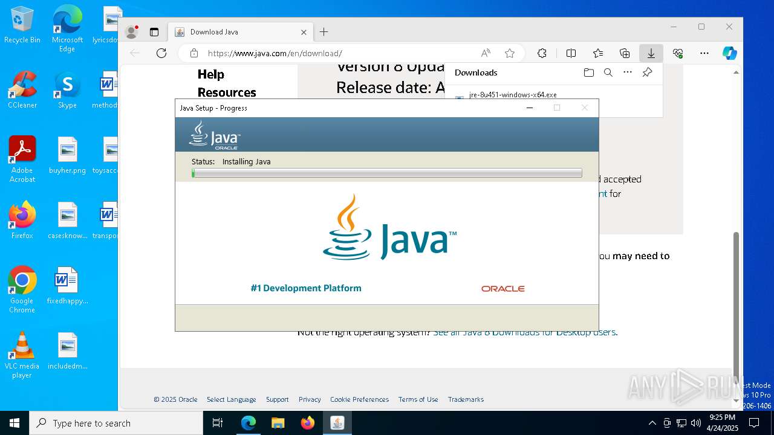Open more options in Downloads panel
Image resolution: width=774 pixels, height=435 pixels.
628,72
